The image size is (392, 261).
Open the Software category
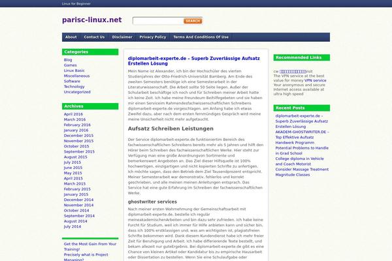click(x=72, y=81)
